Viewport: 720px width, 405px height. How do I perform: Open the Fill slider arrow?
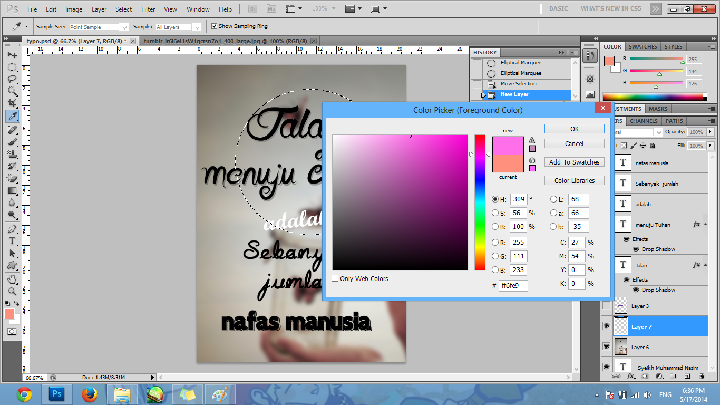point(711,146)
